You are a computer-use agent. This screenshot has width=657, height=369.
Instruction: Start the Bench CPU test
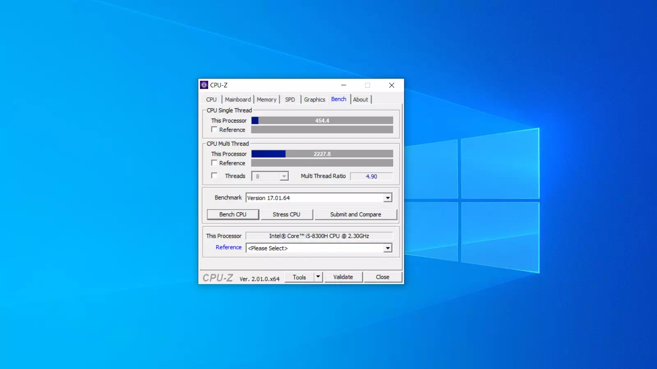click(x=233, y=214)
